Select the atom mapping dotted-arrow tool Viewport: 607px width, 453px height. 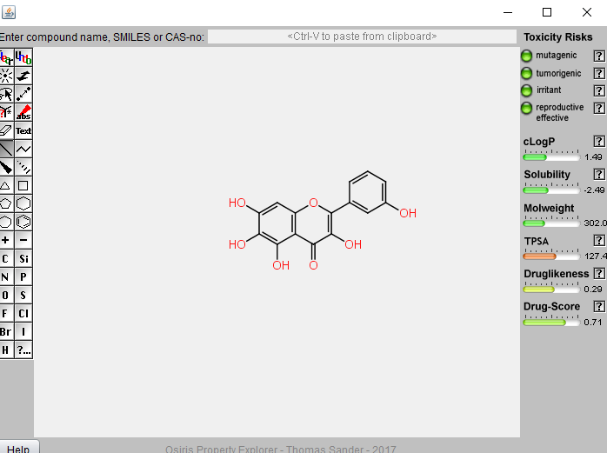[23, 94]
